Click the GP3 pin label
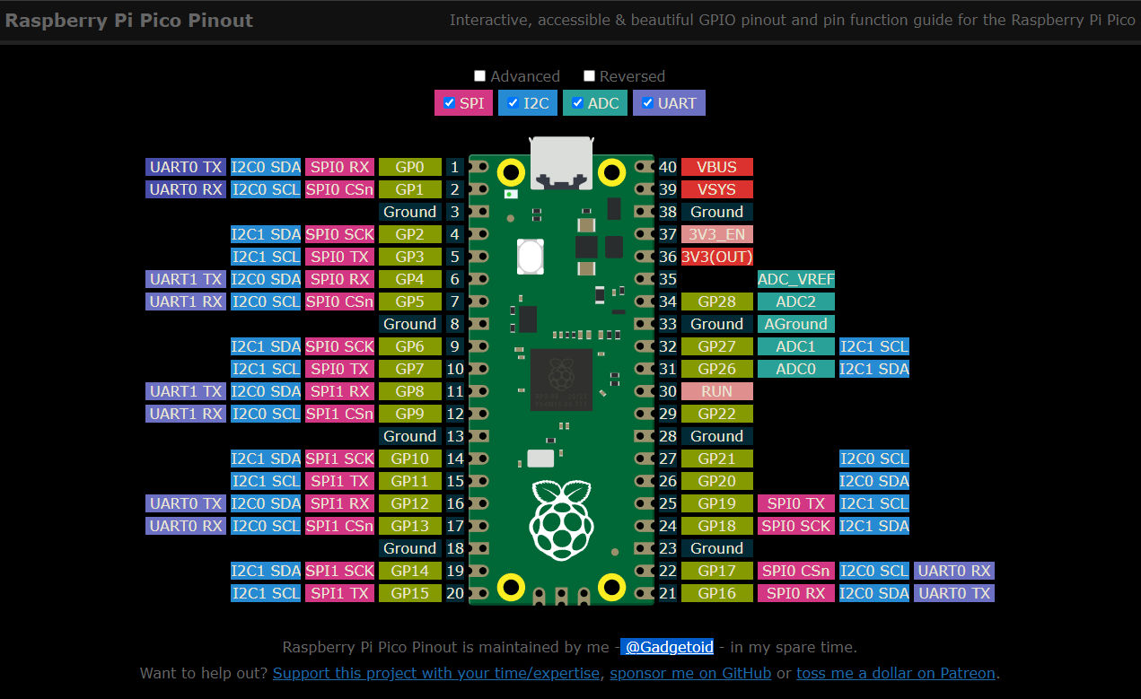The height and width of the screenshot is (699, 1141). [x=410, y=257]
